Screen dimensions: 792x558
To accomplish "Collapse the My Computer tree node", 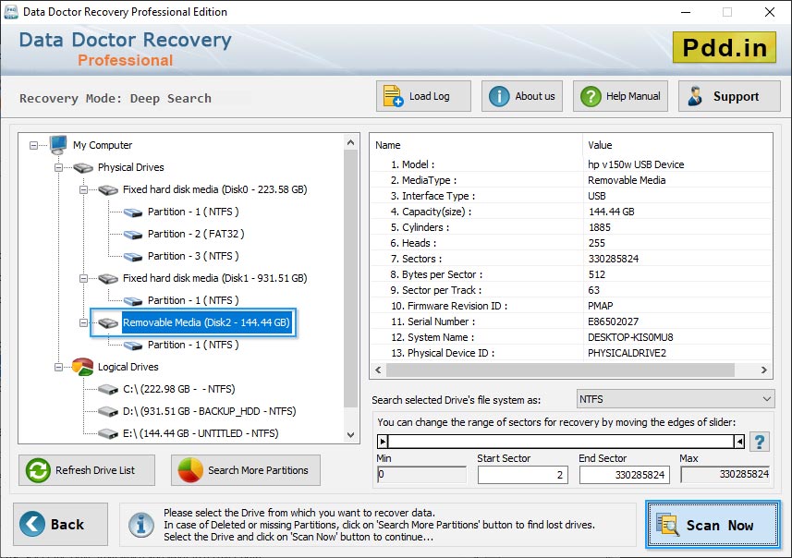I will coord(33,145).
